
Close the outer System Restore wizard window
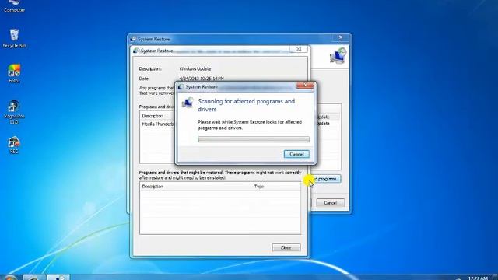coord(341,37)
